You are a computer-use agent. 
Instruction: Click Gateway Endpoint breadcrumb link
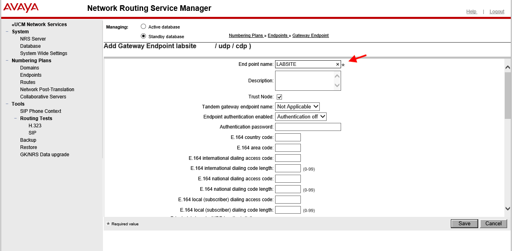[x=310, y=35]
